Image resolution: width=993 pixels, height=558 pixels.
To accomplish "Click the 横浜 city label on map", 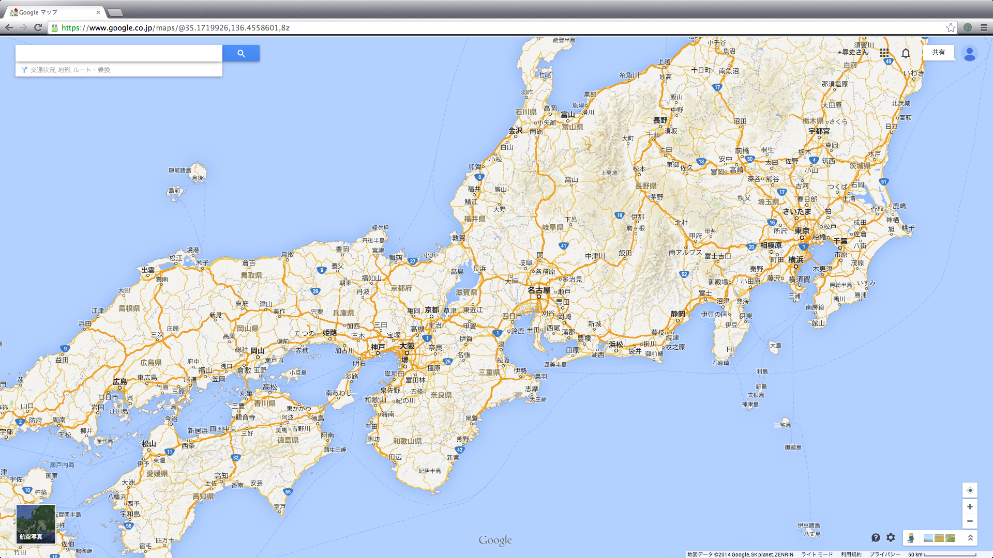I will (x=796, y=259).
